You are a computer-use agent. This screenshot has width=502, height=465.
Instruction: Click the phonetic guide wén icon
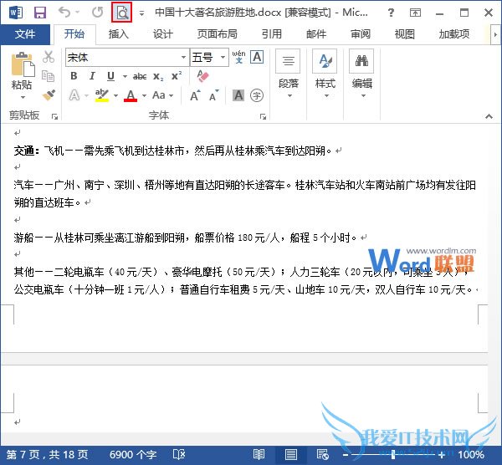point(238,57)
